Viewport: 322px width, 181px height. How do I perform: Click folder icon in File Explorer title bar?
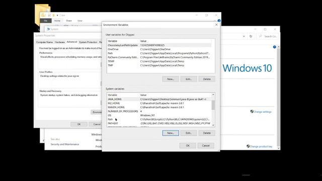click(43, 15)
